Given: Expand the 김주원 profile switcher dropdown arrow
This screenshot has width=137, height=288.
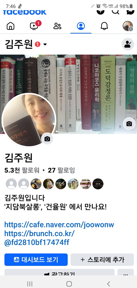Looking at the screenshot, I should [x=45, y=44].
